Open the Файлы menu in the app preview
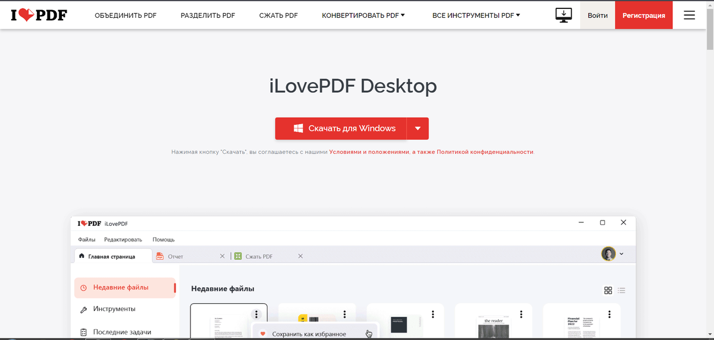 [x=87, y=240]
